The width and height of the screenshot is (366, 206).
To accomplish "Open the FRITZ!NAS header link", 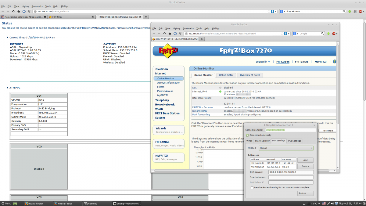I will 301,62.
